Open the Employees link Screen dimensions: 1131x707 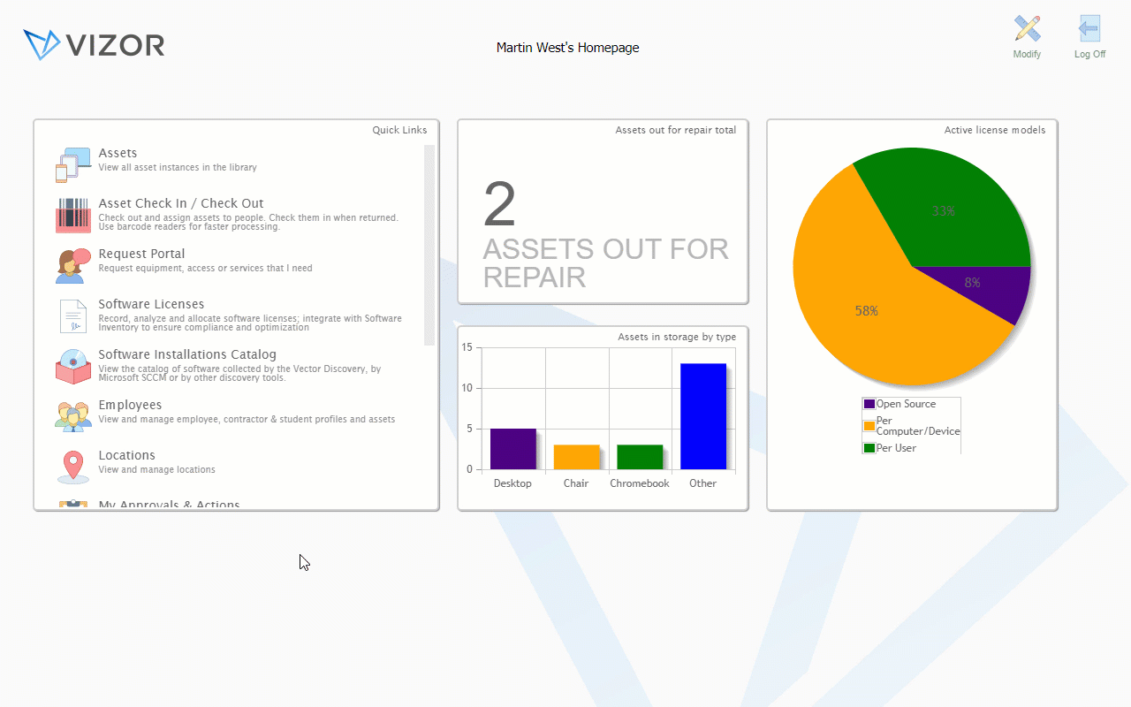pos(130,405)
